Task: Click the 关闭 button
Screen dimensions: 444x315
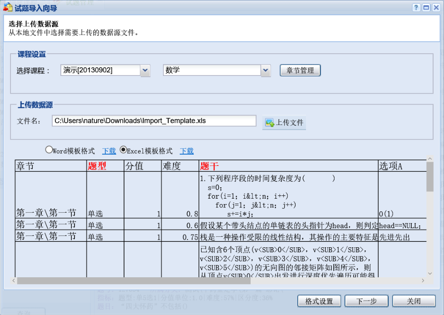Action: coord(414,301)
